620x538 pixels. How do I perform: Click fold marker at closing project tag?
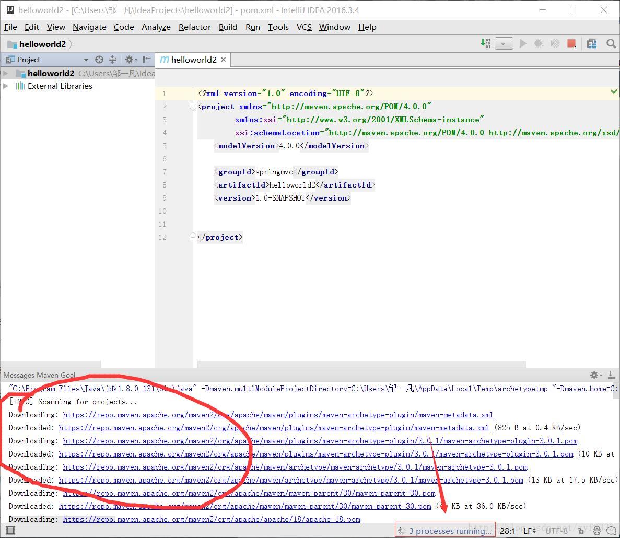click(x=193, y=237)
